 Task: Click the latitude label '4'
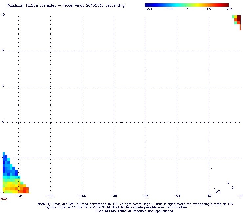(3, 122)
